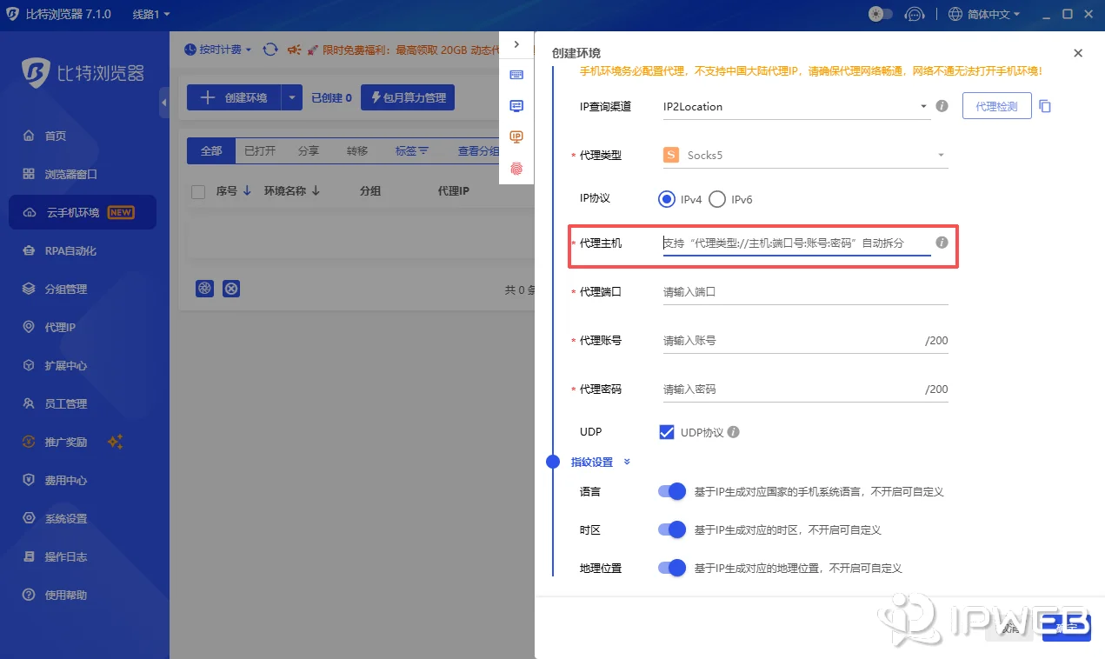Click the info icon beside UDP协议
This screenshot has height=659, width=1105.
736,431
